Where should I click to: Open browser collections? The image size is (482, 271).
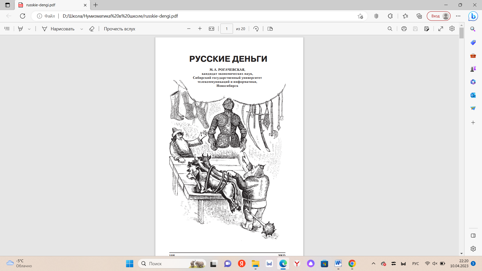point(419,16)
